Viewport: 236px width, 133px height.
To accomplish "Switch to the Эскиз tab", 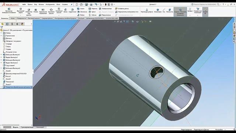I will (13, 18).
